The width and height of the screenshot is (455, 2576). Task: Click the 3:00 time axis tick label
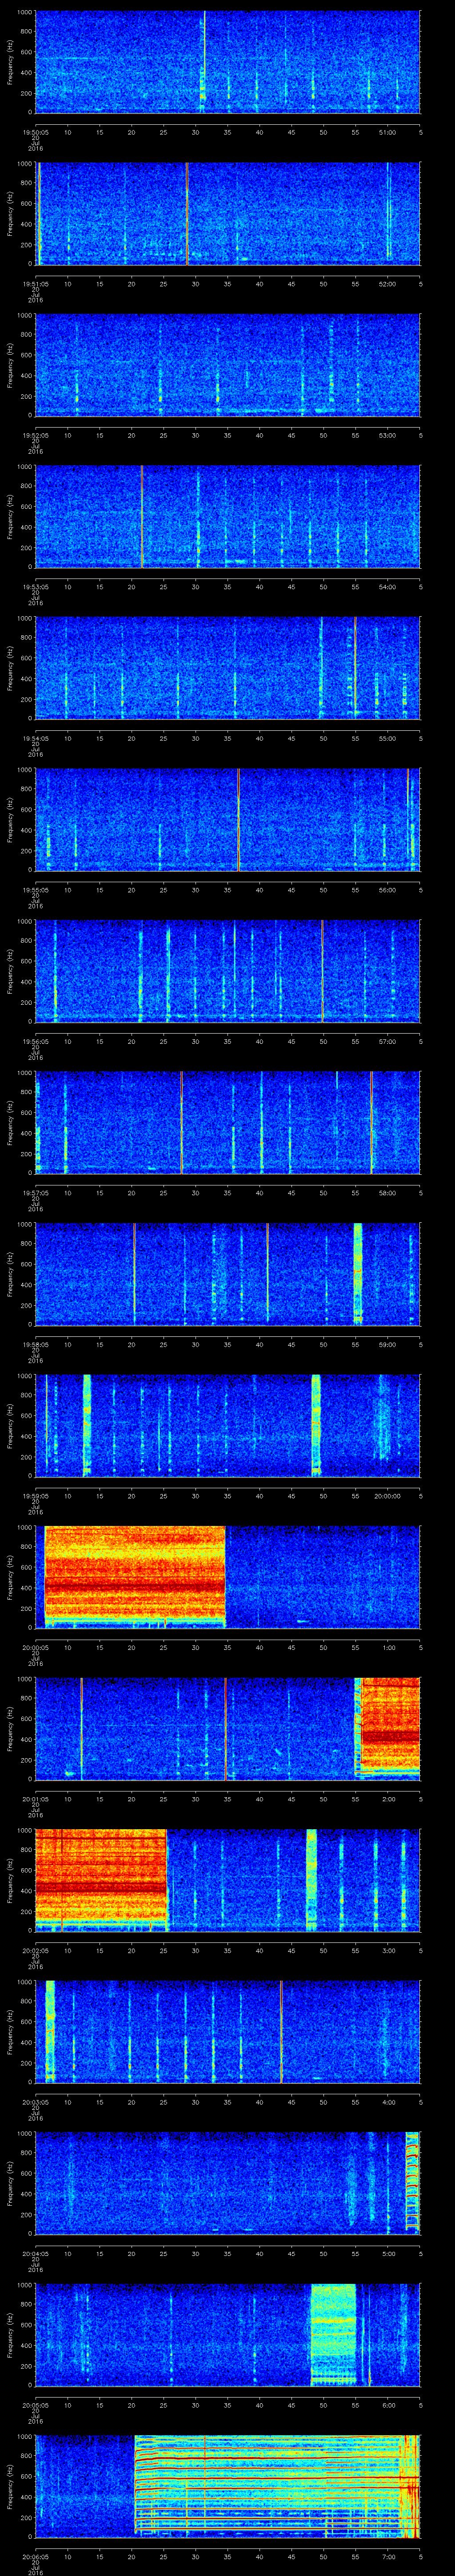click(x=388, y=1950)
